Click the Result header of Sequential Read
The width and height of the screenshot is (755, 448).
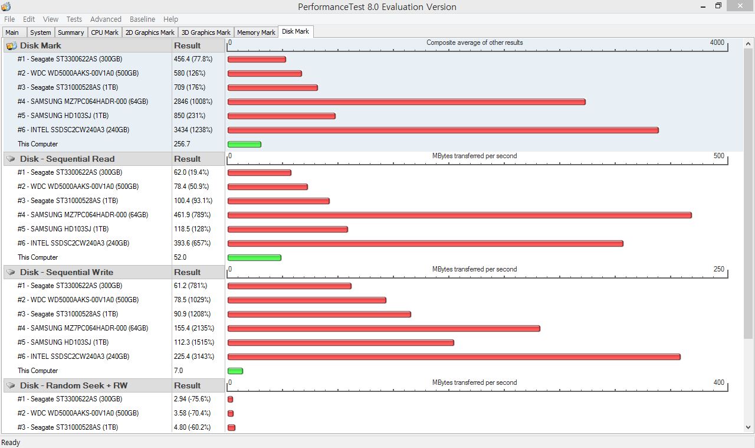pos(198,159)
